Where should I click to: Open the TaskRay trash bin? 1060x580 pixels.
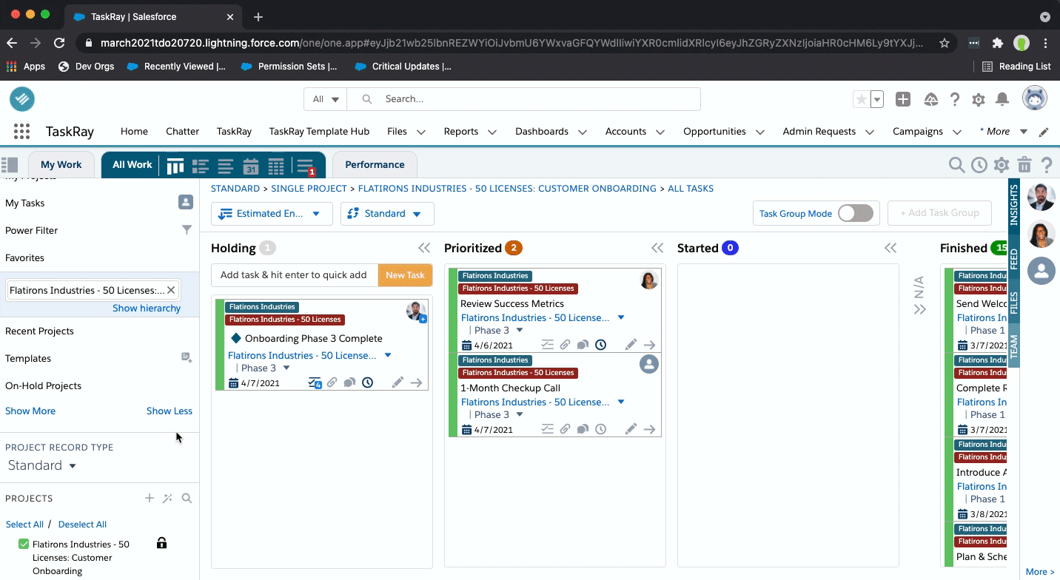[1024, 165]
